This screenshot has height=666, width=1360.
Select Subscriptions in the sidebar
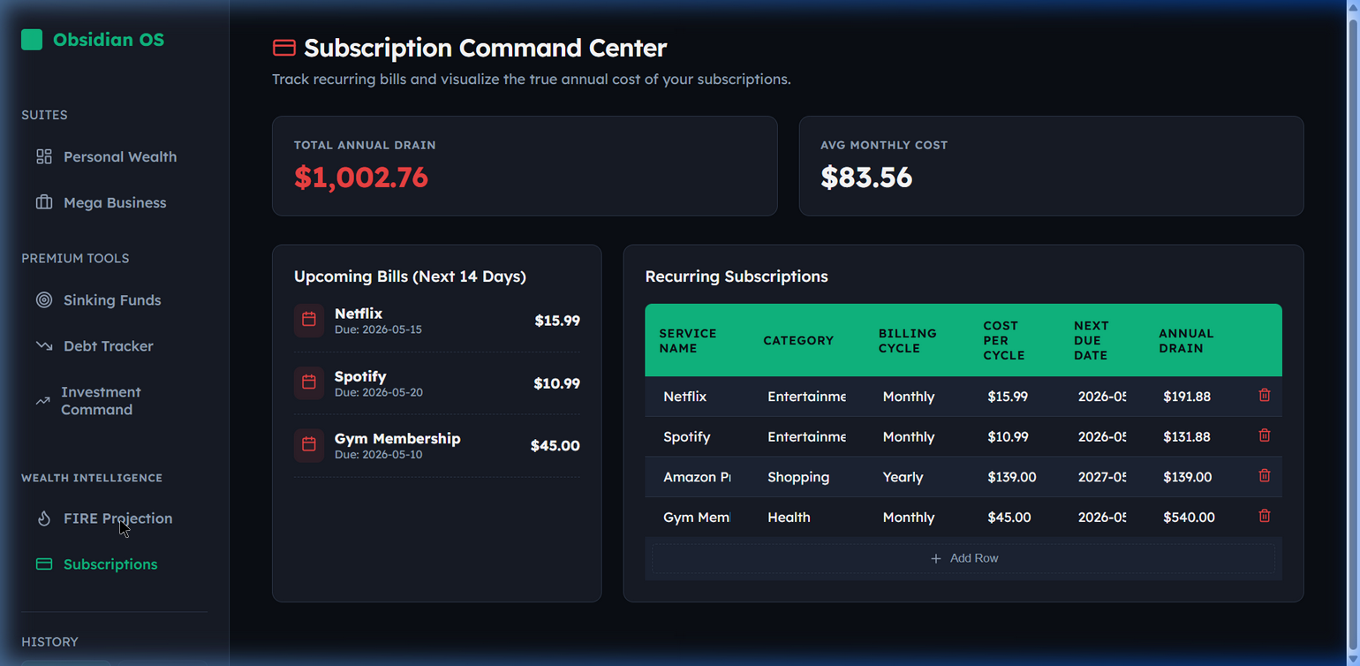coord(115,564)
